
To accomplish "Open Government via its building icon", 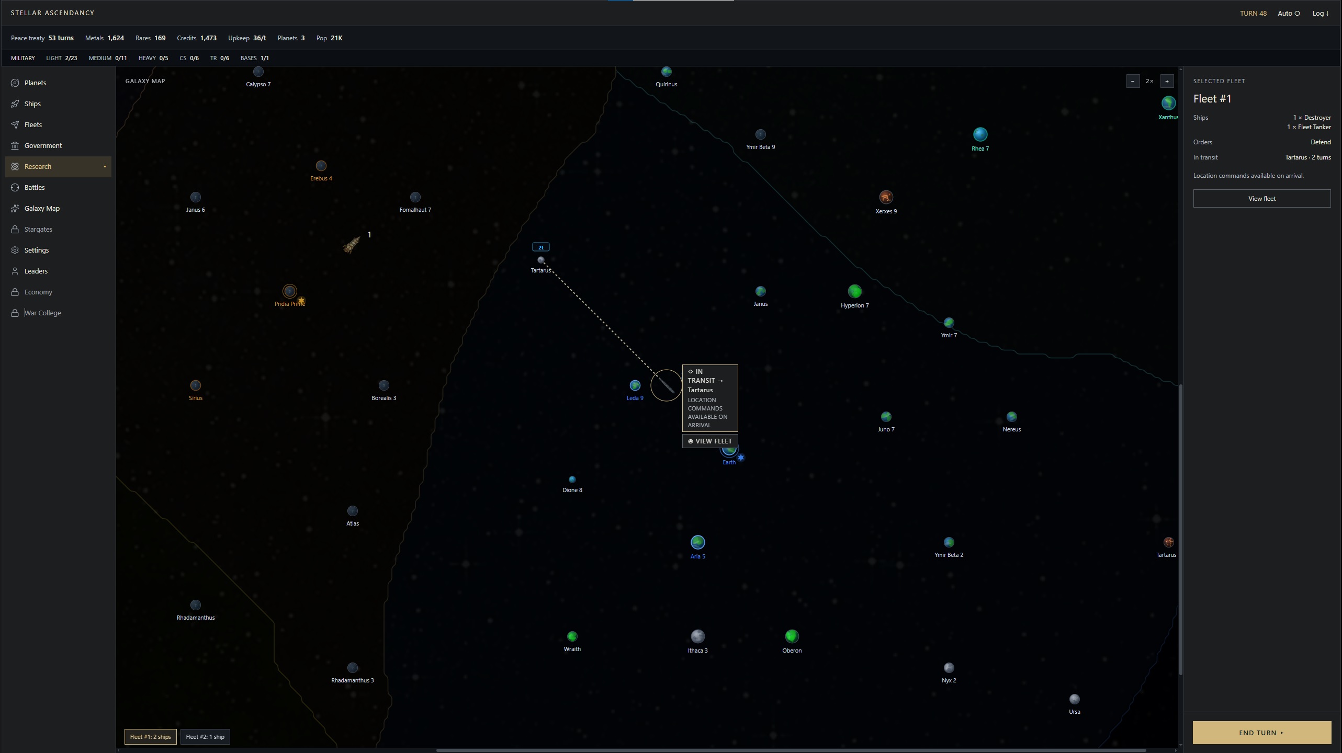I will (15, 145).
